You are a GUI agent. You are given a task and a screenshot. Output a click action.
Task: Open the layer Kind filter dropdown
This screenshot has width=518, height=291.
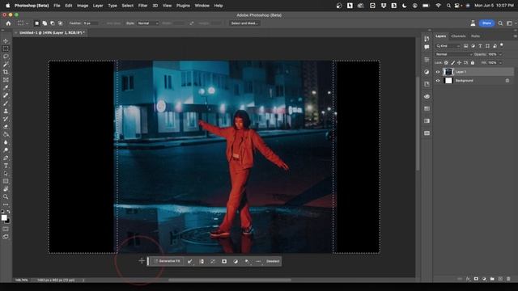click(448, 46)
